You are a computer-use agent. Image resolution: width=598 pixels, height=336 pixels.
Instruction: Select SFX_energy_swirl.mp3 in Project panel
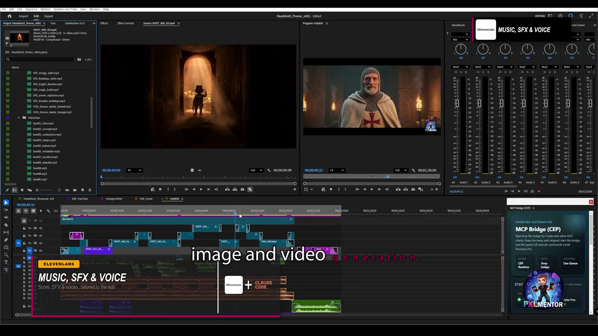click(46, 73)
